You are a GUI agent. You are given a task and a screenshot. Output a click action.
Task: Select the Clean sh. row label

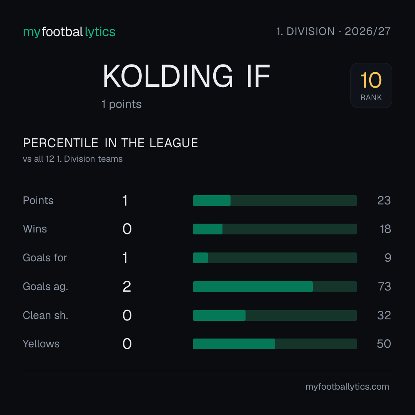pyautogui.click(x=45, y=315)
